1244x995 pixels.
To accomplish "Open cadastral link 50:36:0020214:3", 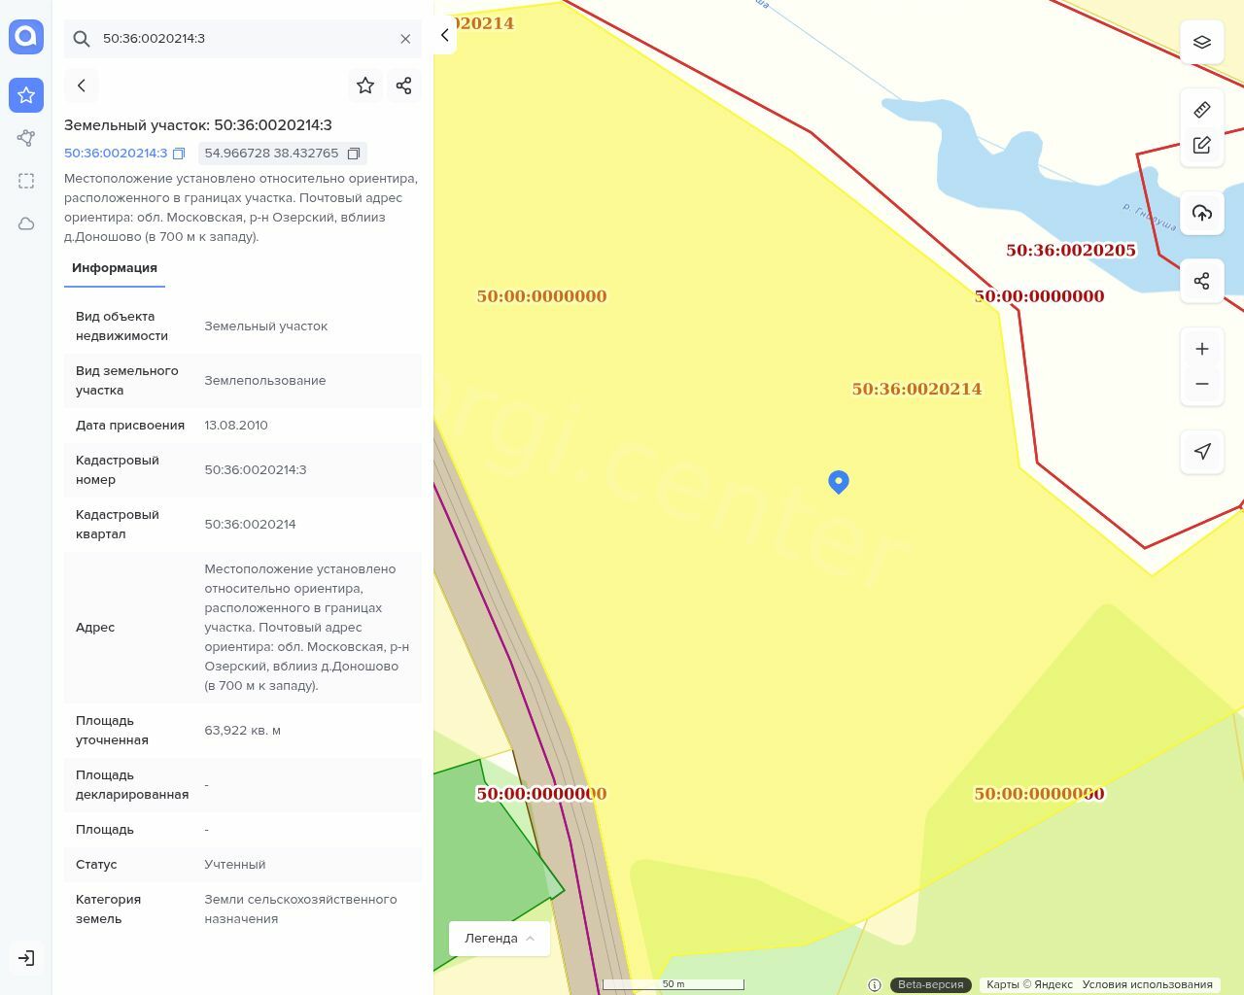I will (116, 154).
